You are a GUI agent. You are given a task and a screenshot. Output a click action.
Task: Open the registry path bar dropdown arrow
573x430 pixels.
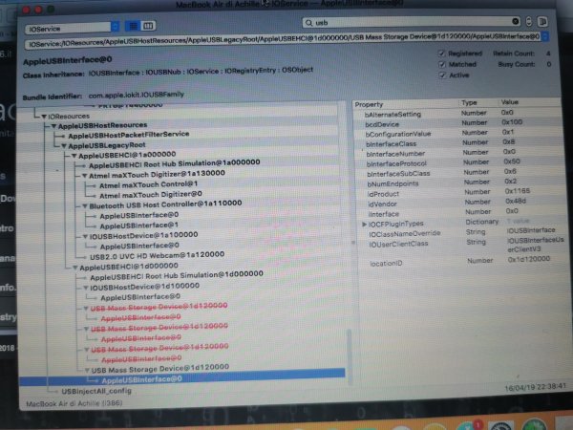[544, 36]
